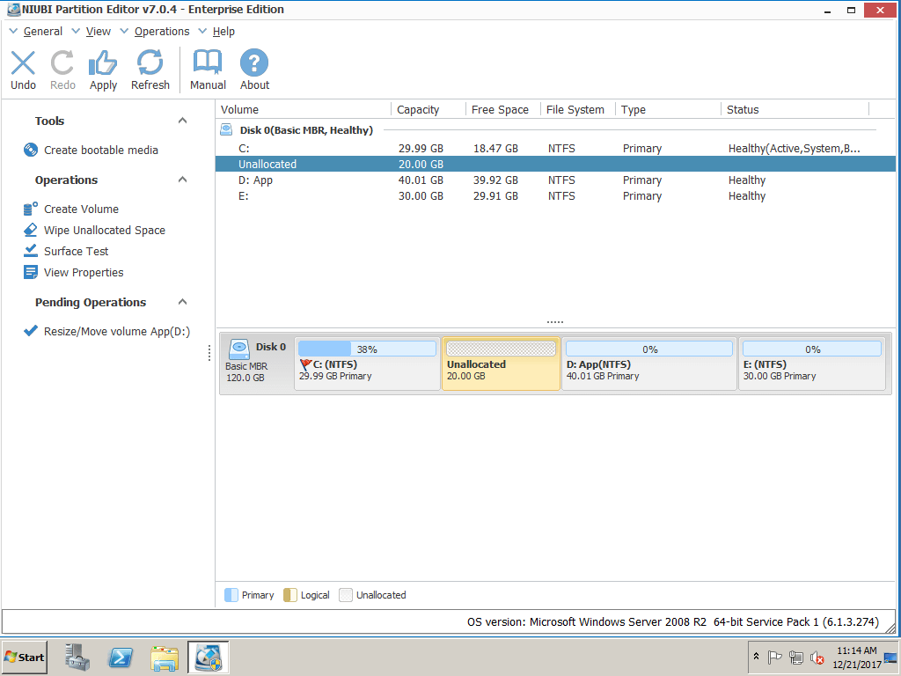Click the network tray icon

pyautogui.click(x=795, y=657)
